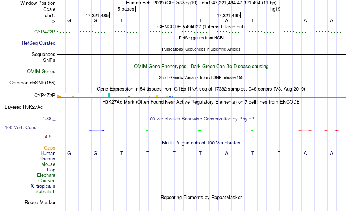Click the Common dbSNP(155) track label
This screenshot has width=346, height=211.
click(x=32, y=83)
